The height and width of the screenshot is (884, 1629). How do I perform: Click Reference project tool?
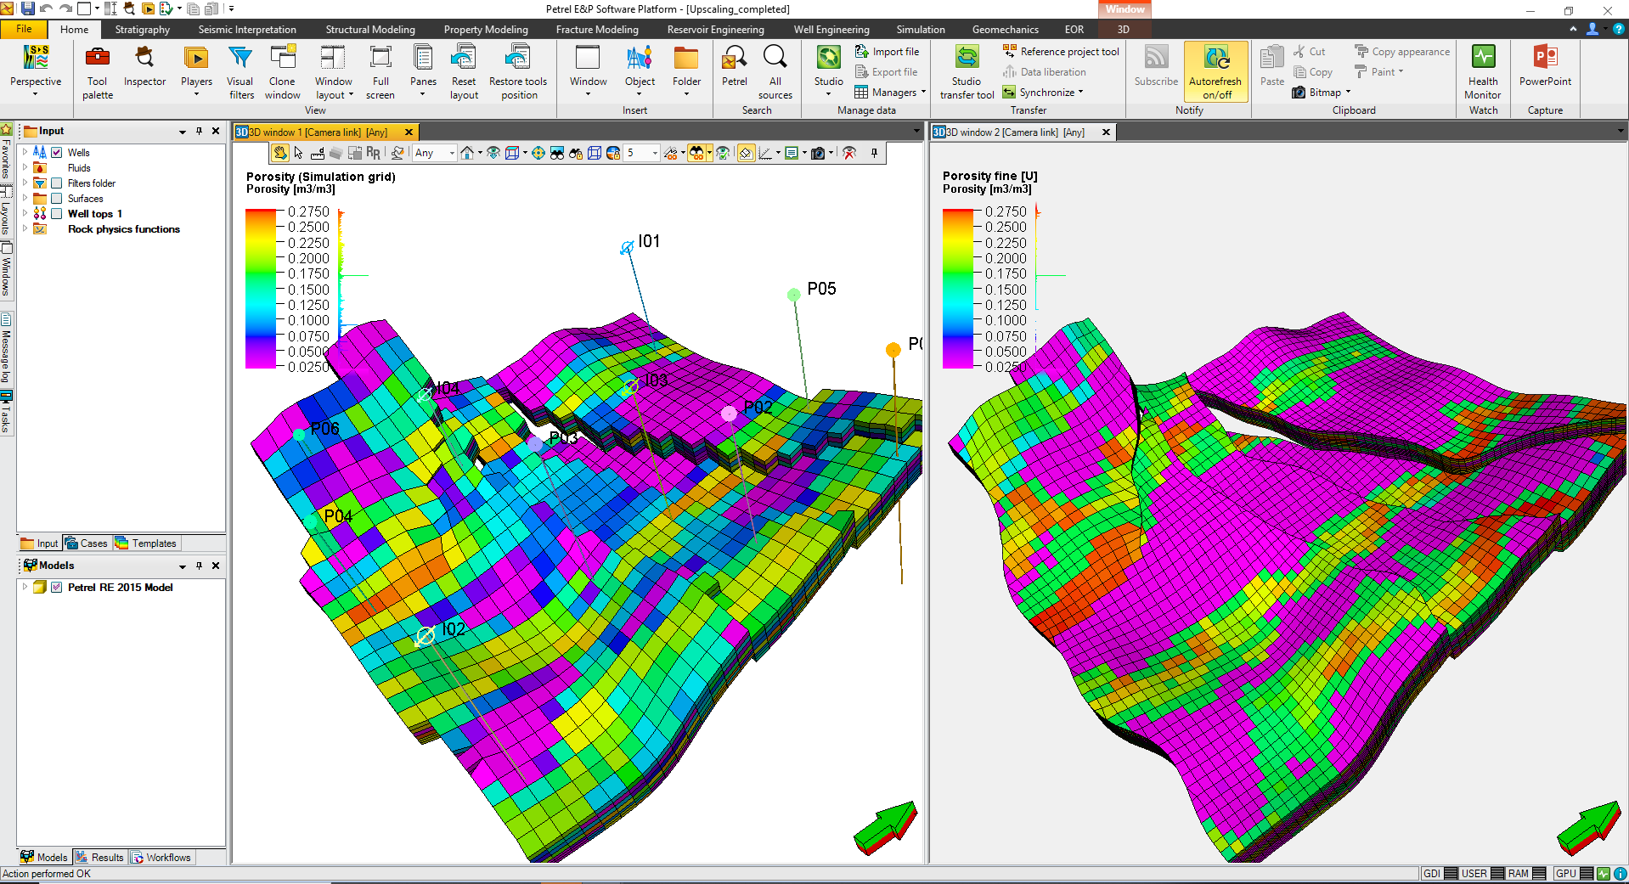(1061, 52)
